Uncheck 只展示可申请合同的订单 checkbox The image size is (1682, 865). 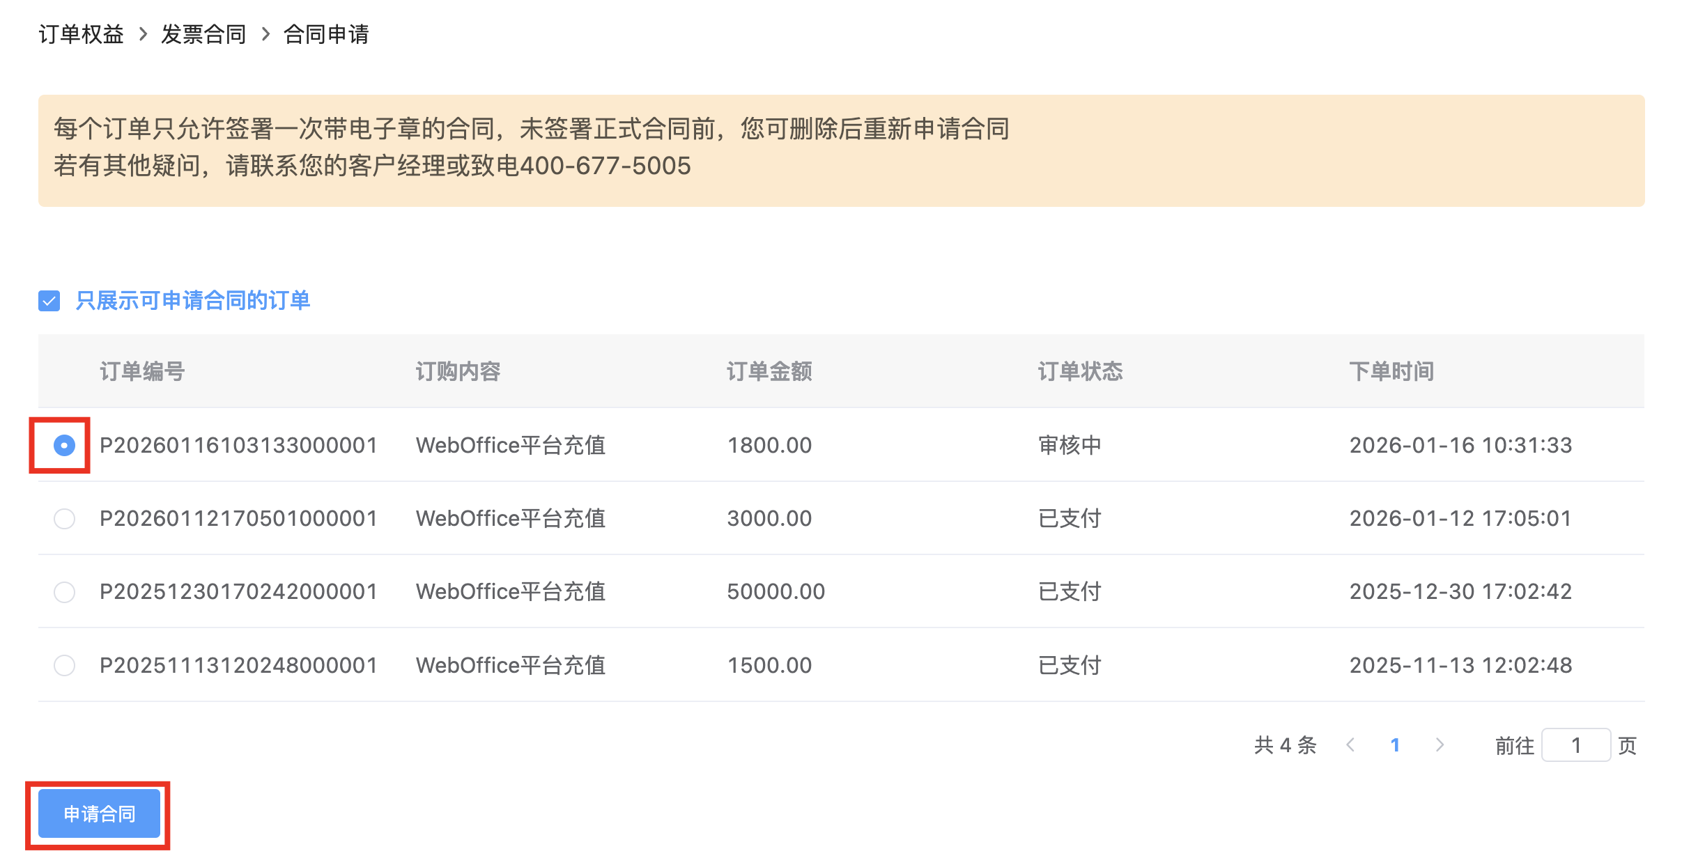tap(49, 301)
